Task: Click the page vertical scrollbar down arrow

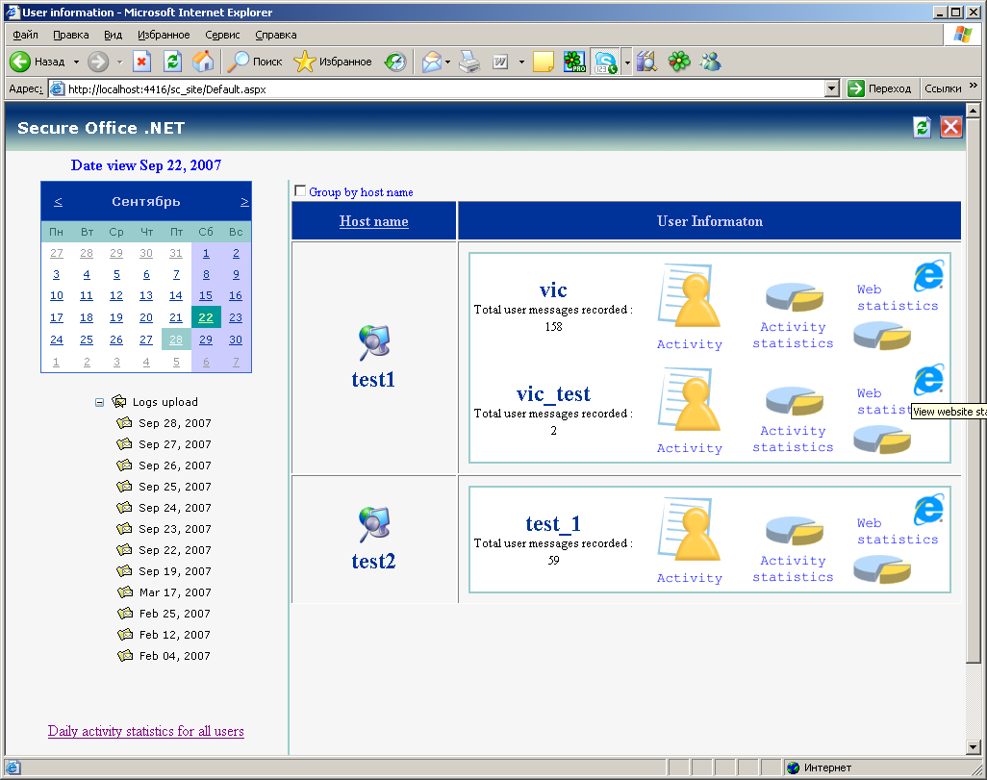Action: pyautogui.click(x=974, y=746)
